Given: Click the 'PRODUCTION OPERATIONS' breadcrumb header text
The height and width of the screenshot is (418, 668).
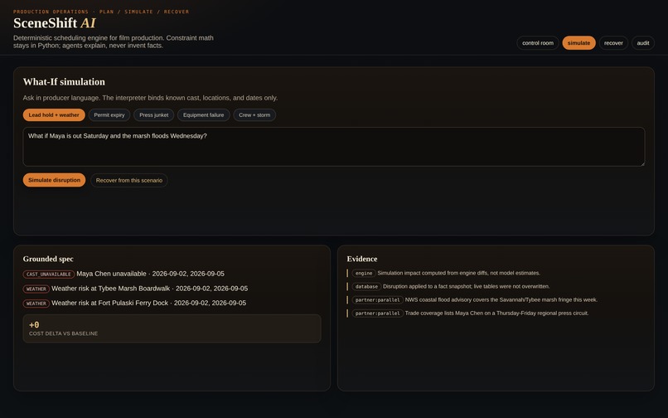Looking at the screenshot, I should [101, 12].
